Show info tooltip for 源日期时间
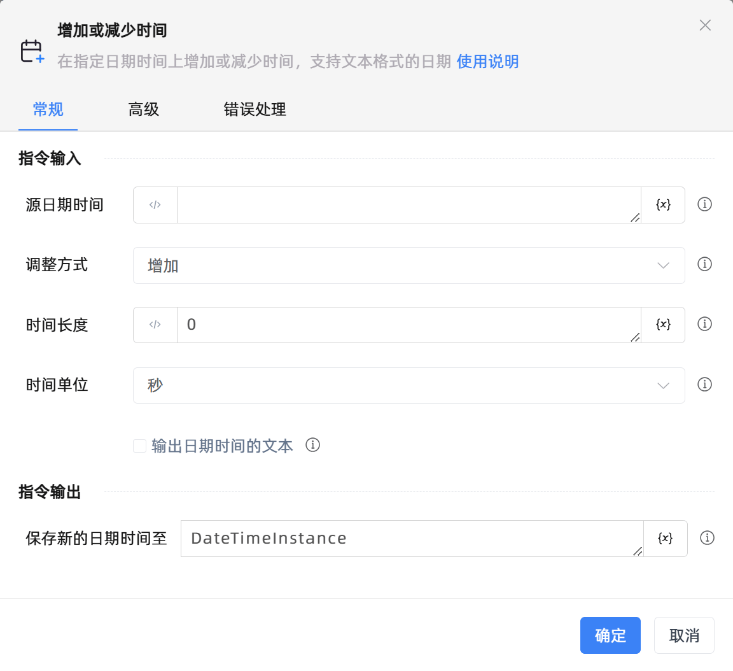The width and height of the screenshot is (733, 671). coord(704,204)
